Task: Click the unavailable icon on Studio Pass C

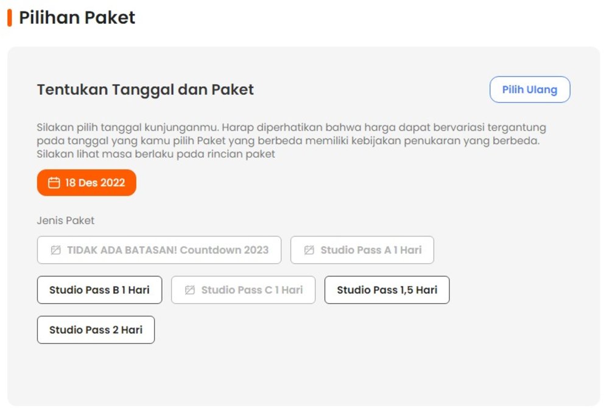Action: click(x=189, y=290)
